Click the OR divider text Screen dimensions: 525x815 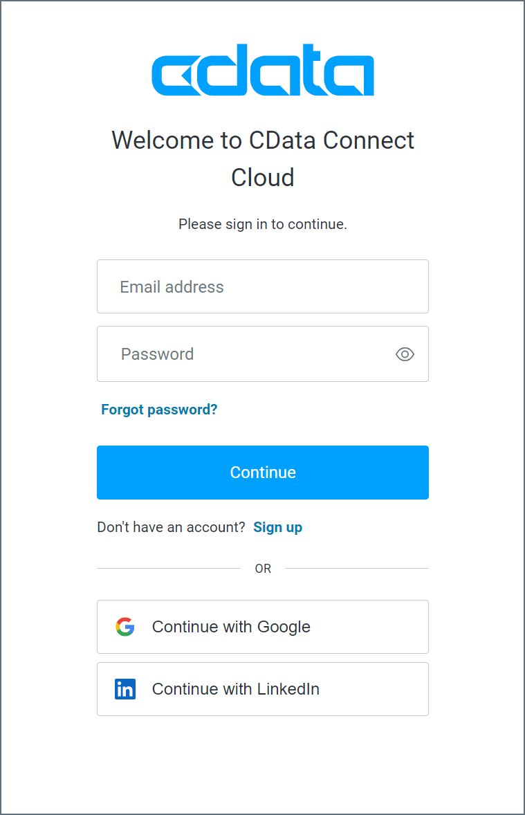pyautogui.click(x=263, y=568)
